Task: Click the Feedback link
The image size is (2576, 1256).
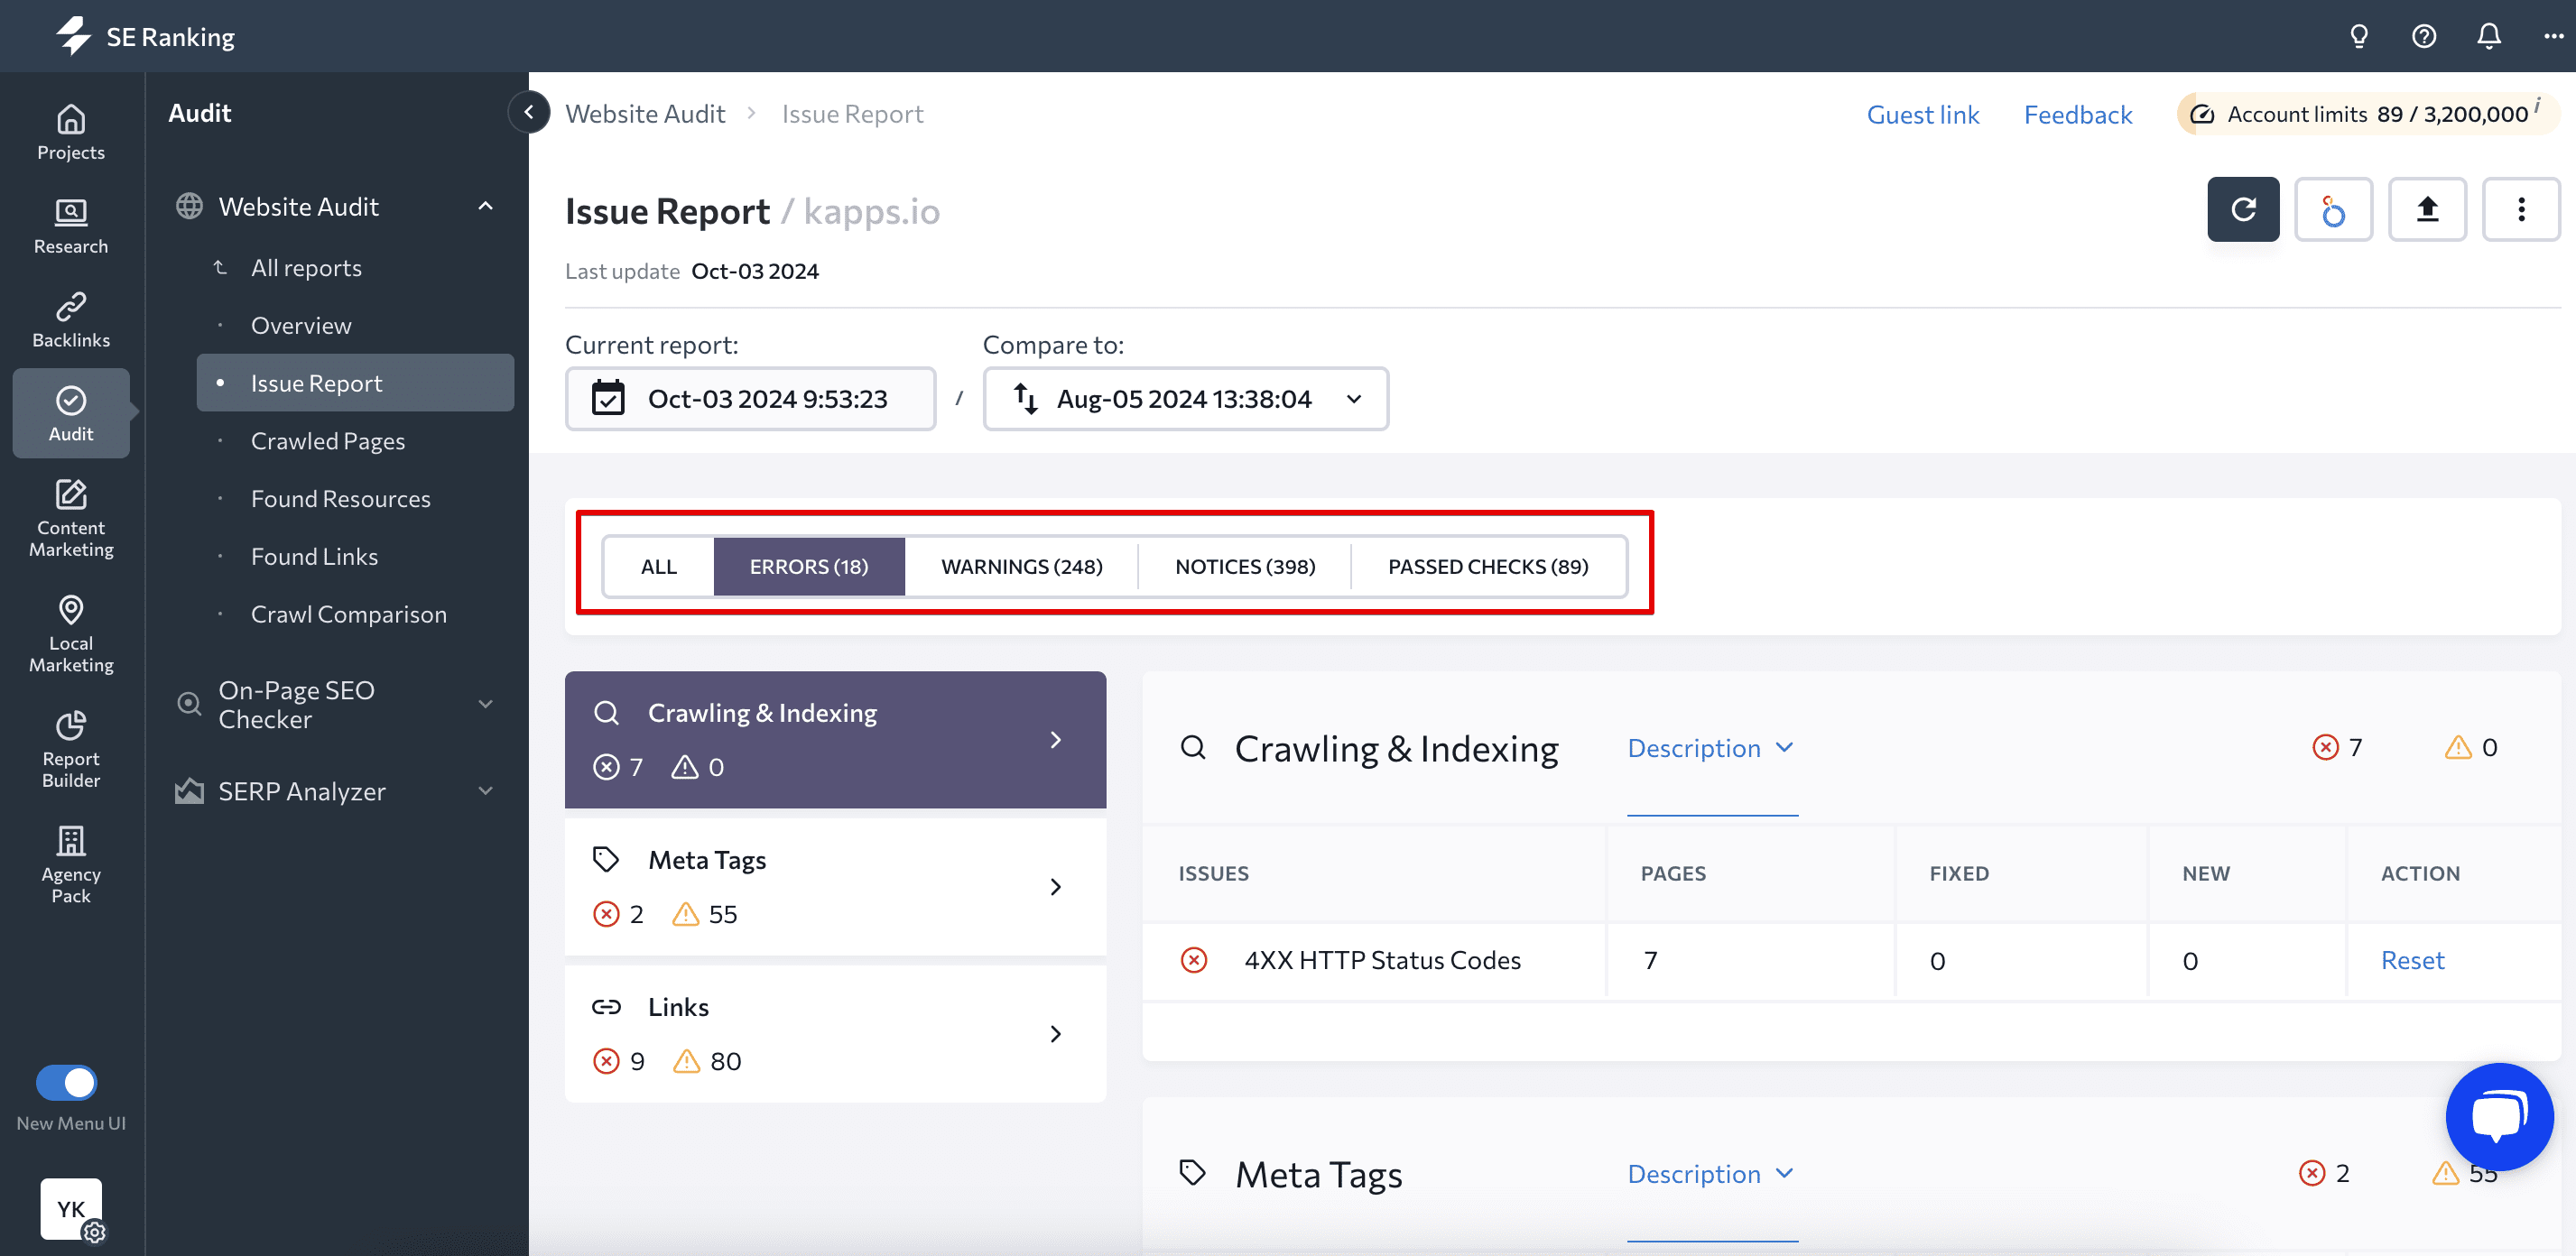Action: [x=2078, y=112]
